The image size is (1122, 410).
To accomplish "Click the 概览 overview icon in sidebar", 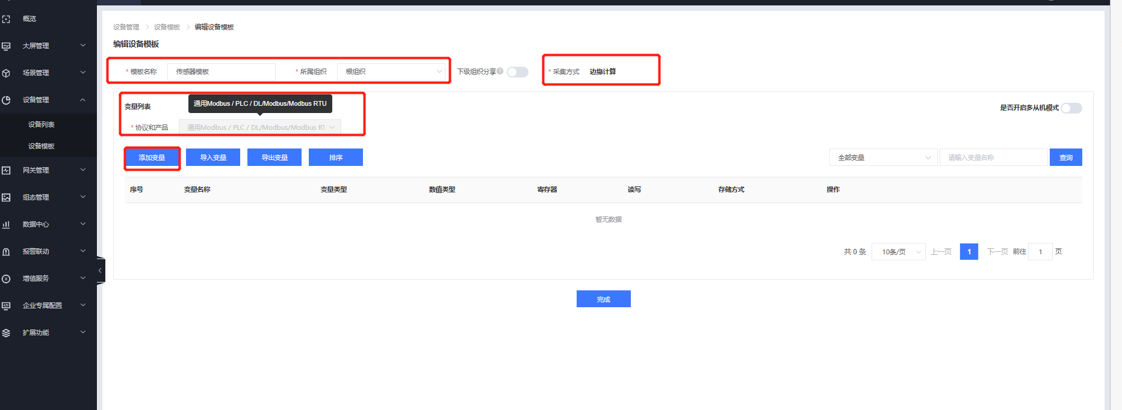I will pos(6,19).
